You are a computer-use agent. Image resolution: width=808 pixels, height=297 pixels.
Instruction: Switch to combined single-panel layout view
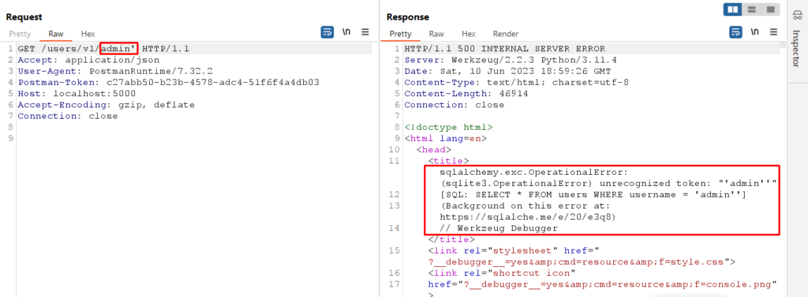770,9
